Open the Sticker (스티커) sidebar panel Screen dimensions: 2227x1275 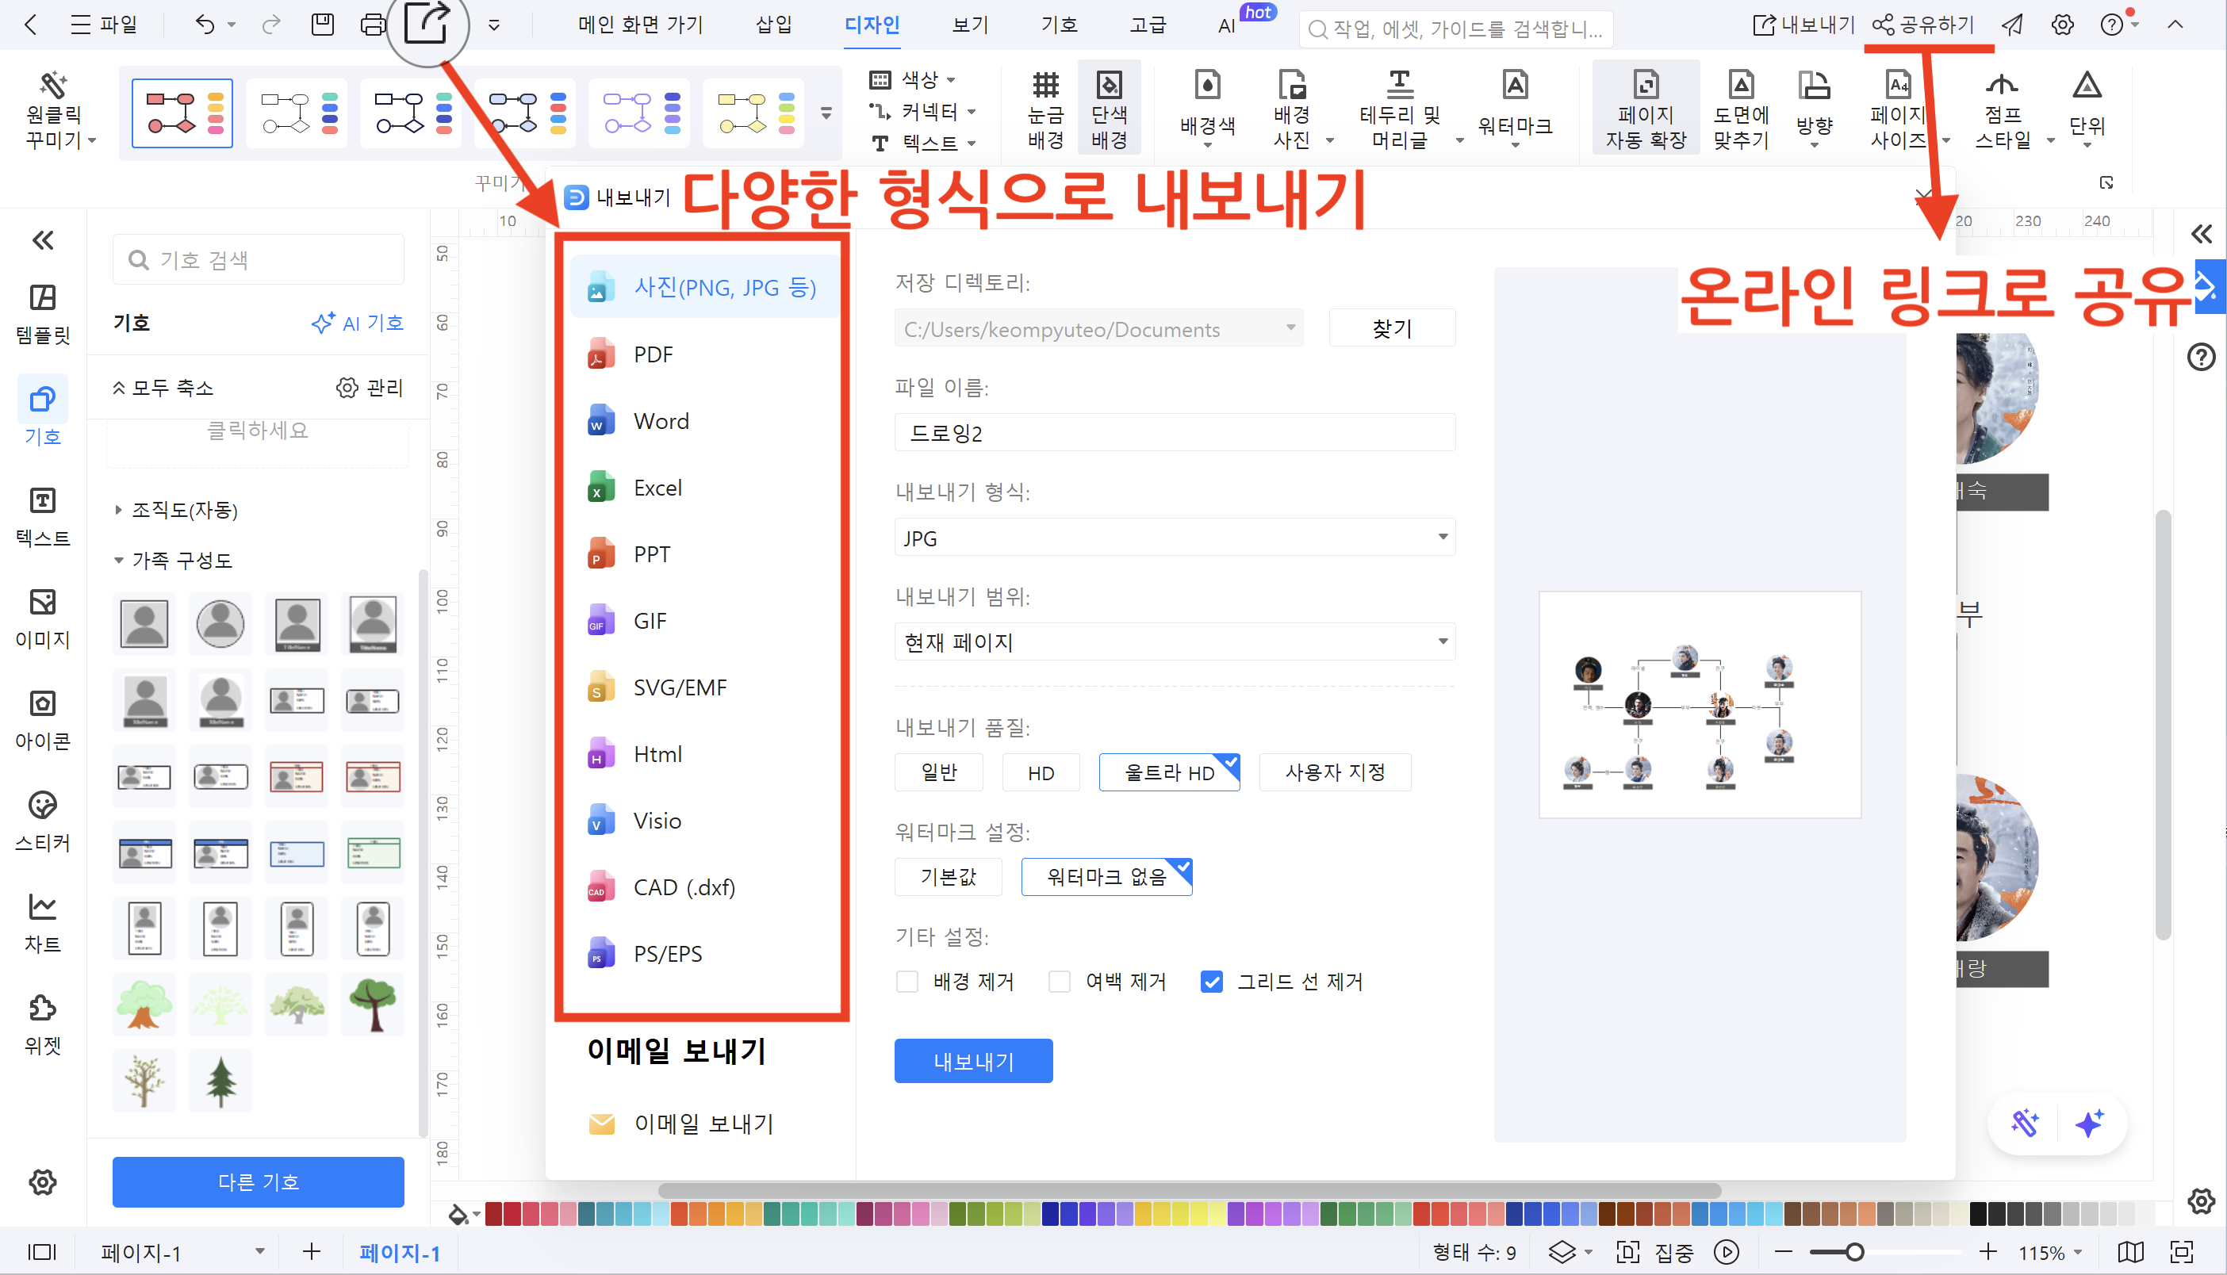pyautogui.click(x=42, y=821)
